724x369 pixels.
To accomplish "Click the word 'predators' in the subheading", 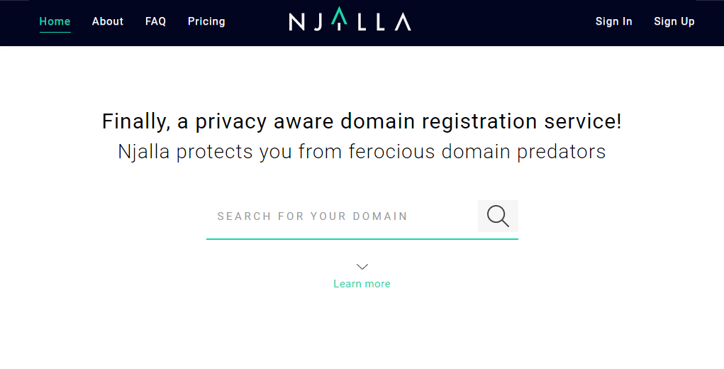I will (561, 152).
